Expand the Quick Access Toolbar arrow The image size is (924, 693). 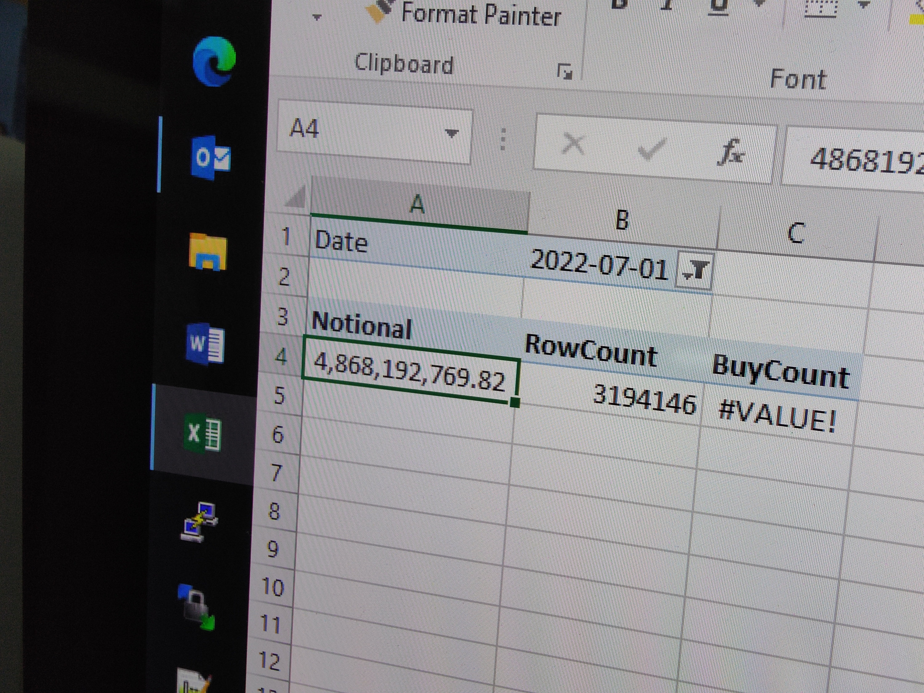(318, 17)
